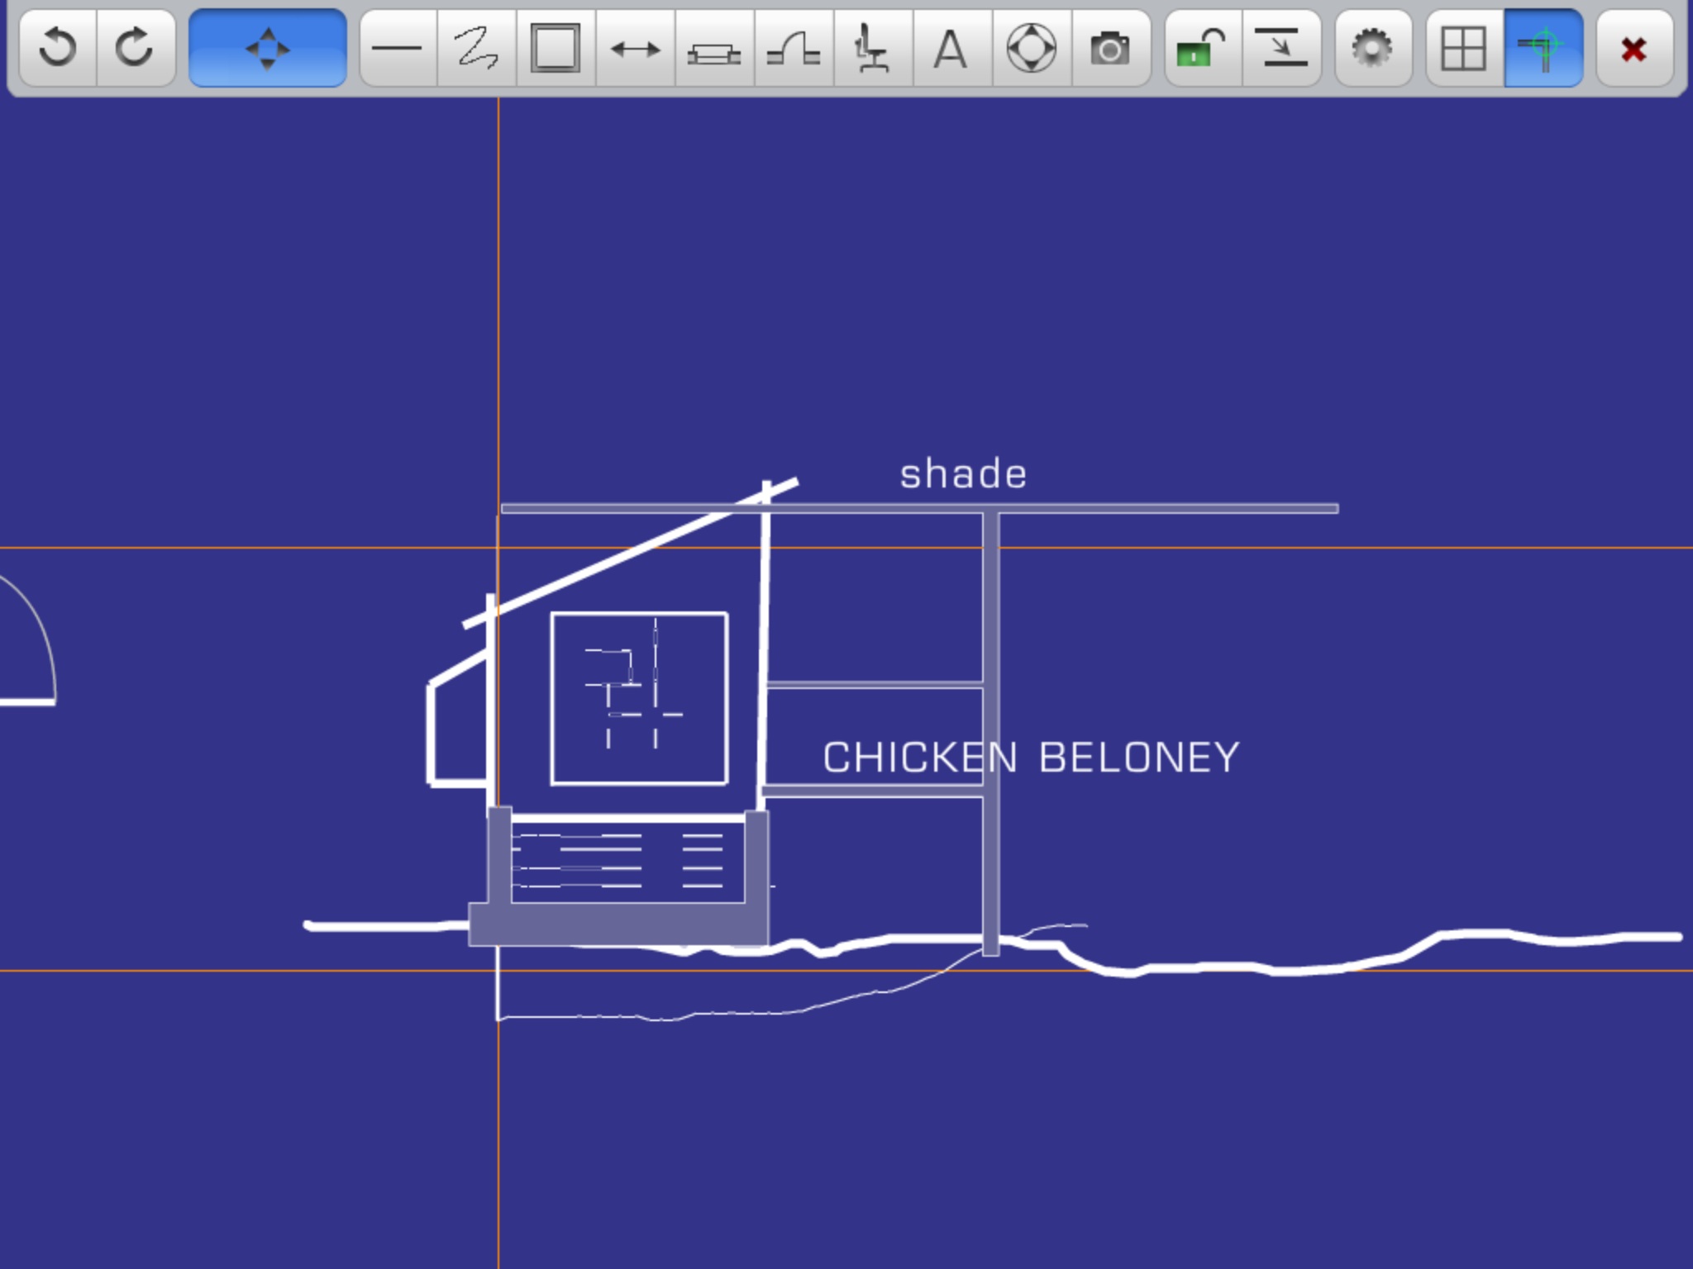This screenshot has height=1269, width=1693.
Task: Select the compass symbol tool
Action: tap(1031, 48)
